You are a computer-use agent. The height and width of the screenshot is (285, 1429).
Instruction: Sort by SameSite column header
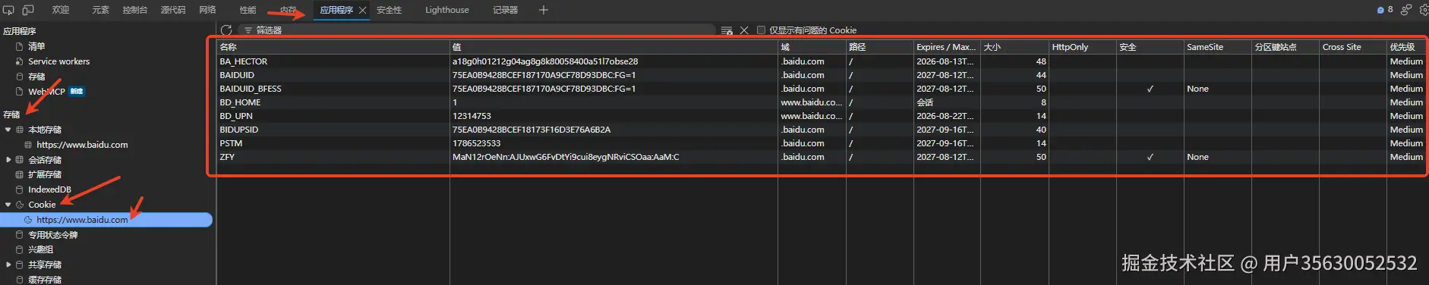click(x=1217, y=47)
